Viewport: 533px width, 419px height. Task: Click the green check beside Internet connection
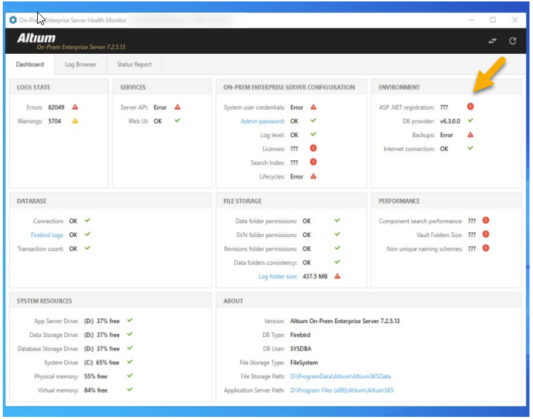click(x=471, y=148)
